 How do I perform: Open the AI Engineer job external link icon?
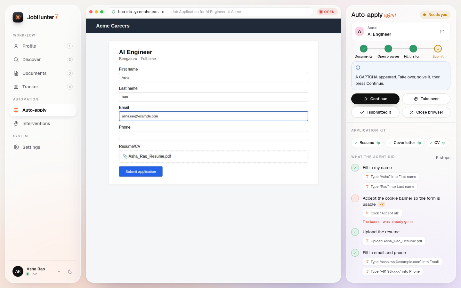click(442, 31)
